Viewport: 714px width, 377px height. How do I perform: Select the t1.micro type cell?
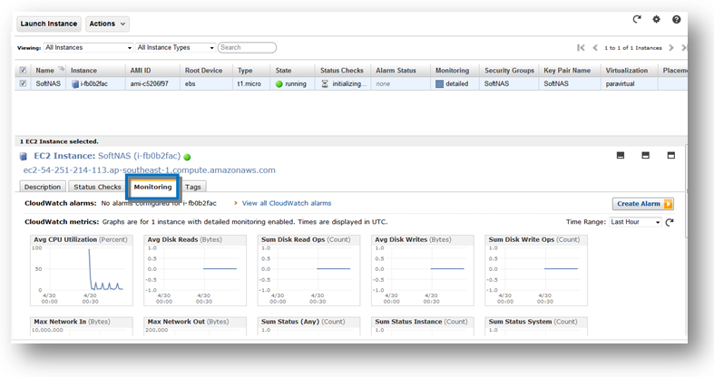pos(249,83)
